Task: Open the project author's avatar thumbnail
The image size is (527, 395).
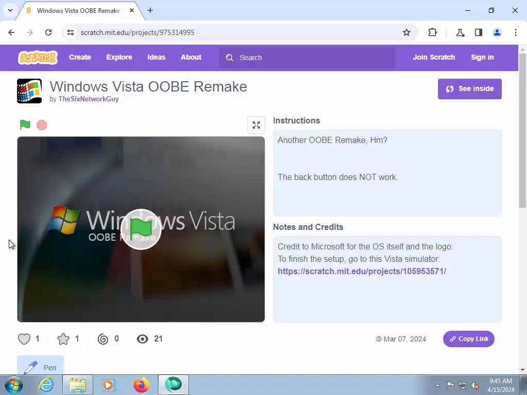Action: 29,91
